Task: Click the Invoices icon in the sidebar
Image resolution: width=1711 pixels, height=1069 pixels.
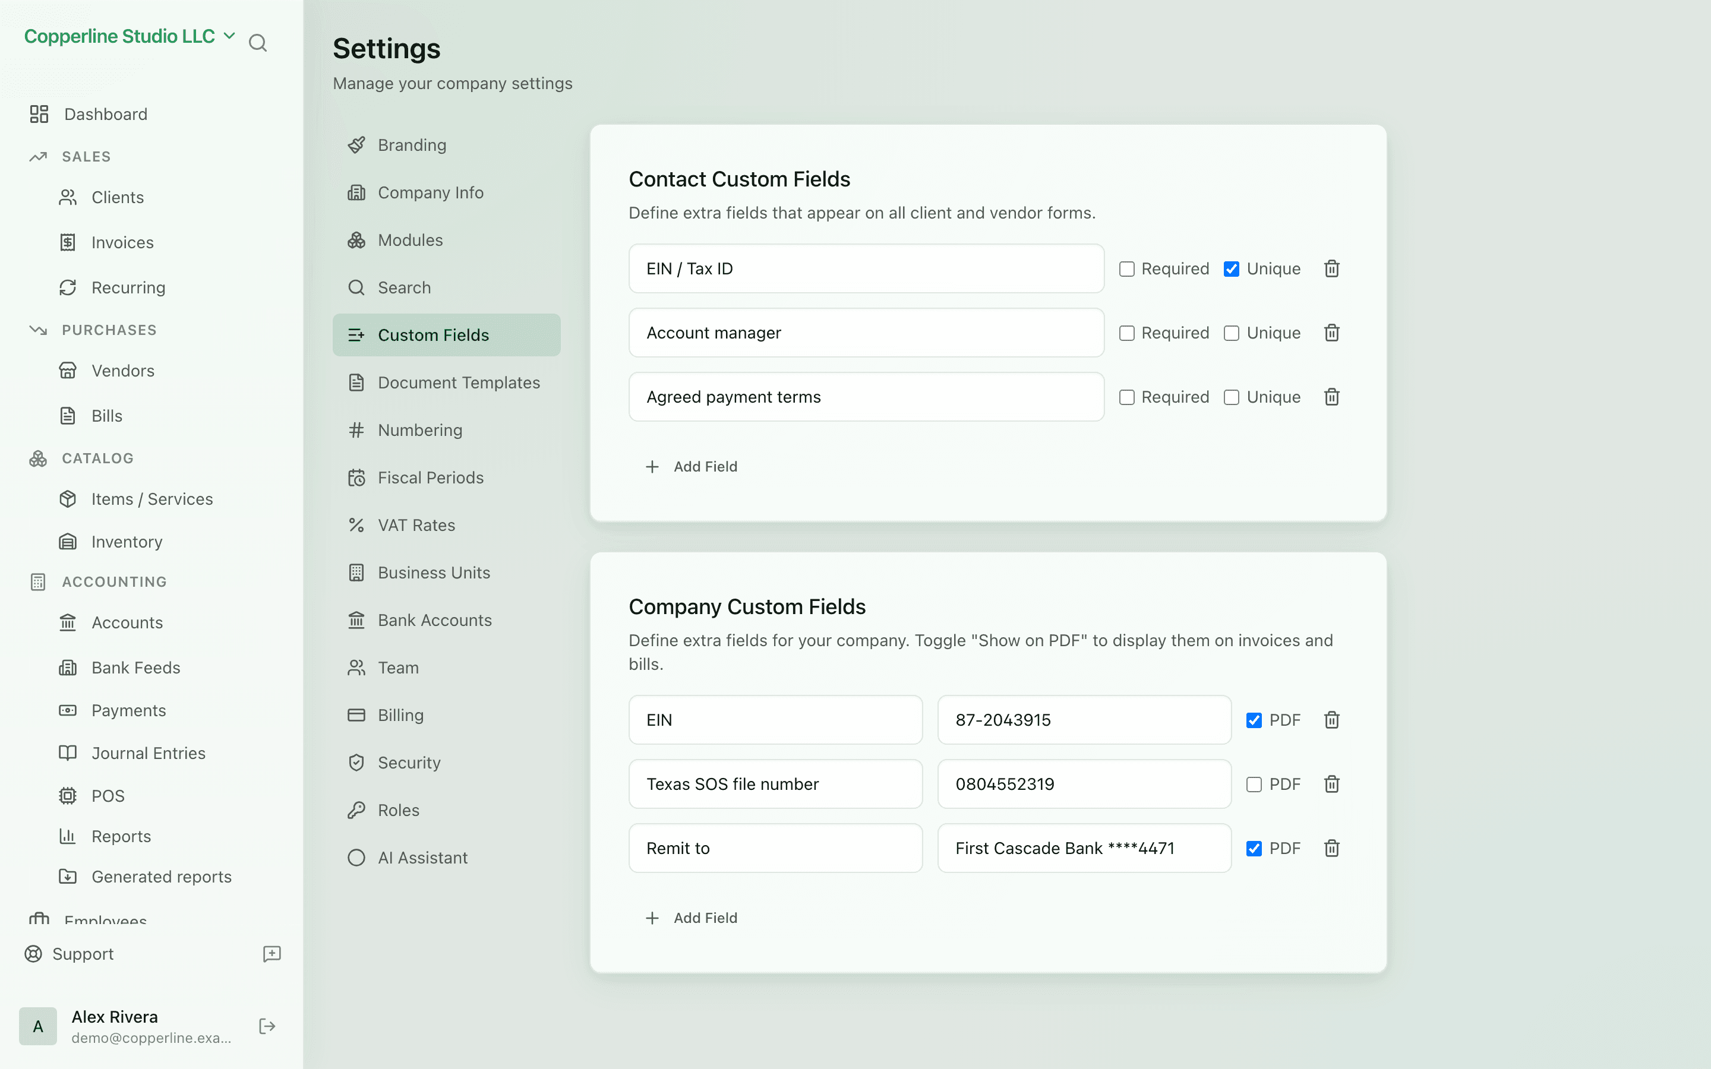Action: [x=67, y=242]
